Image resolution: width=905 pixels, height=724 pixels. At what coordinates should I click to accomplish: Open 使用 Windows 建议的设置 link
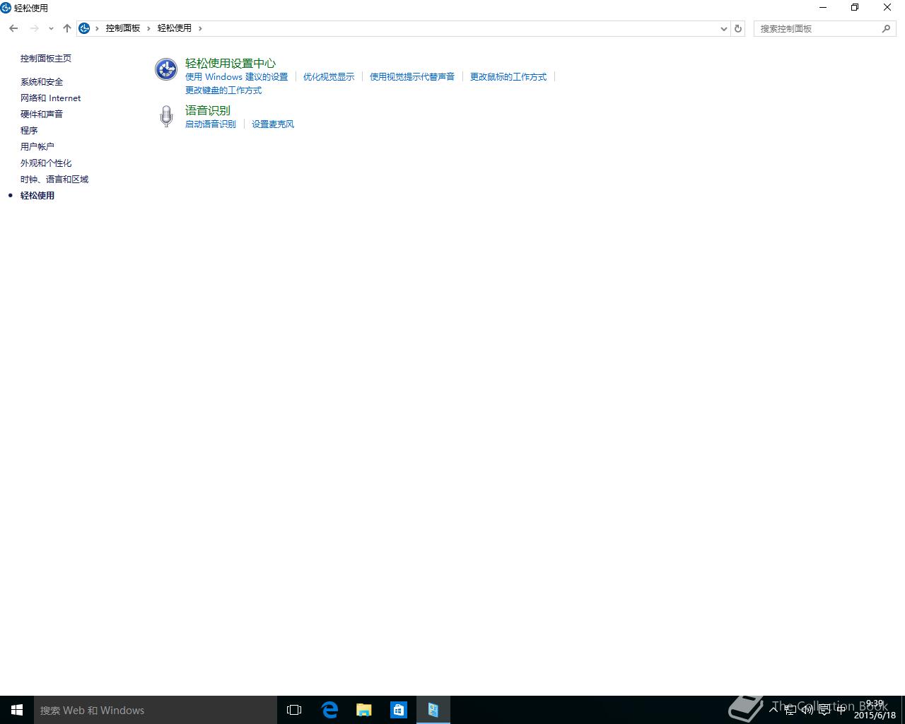click(x=237, y=77)
